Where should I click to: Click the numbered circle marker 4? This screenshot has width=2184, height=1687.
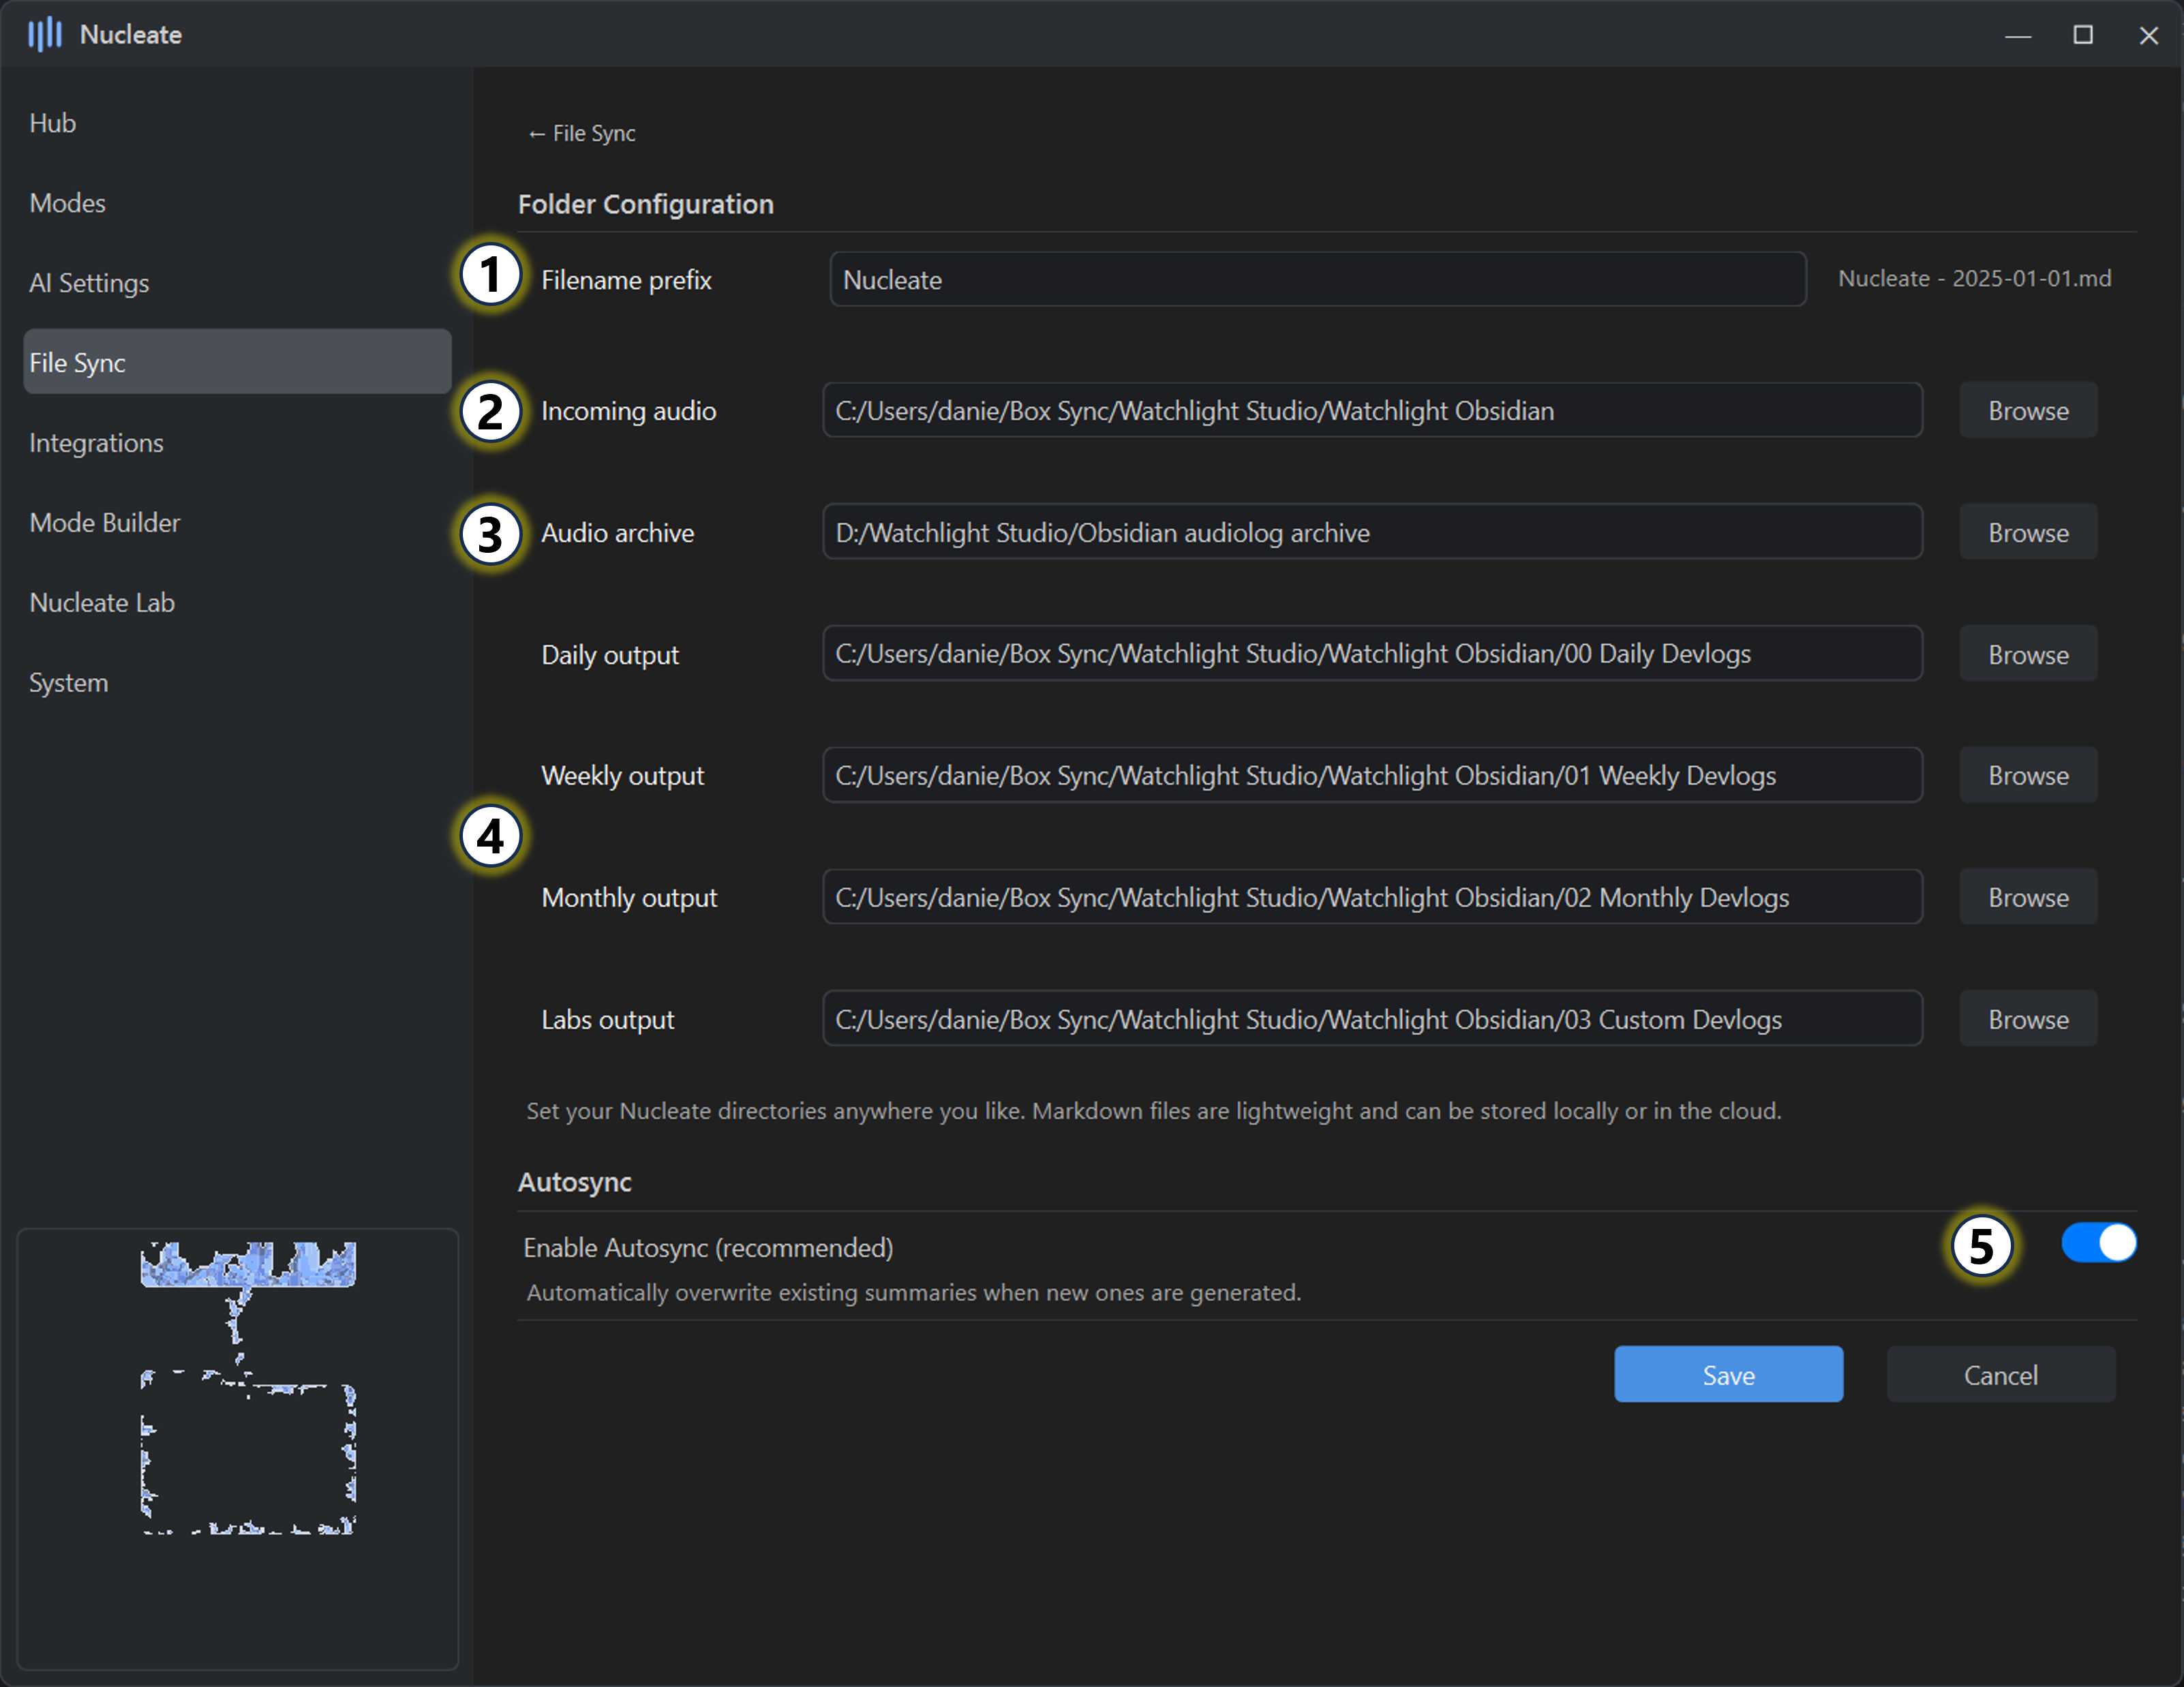click(x=490, y=837)
